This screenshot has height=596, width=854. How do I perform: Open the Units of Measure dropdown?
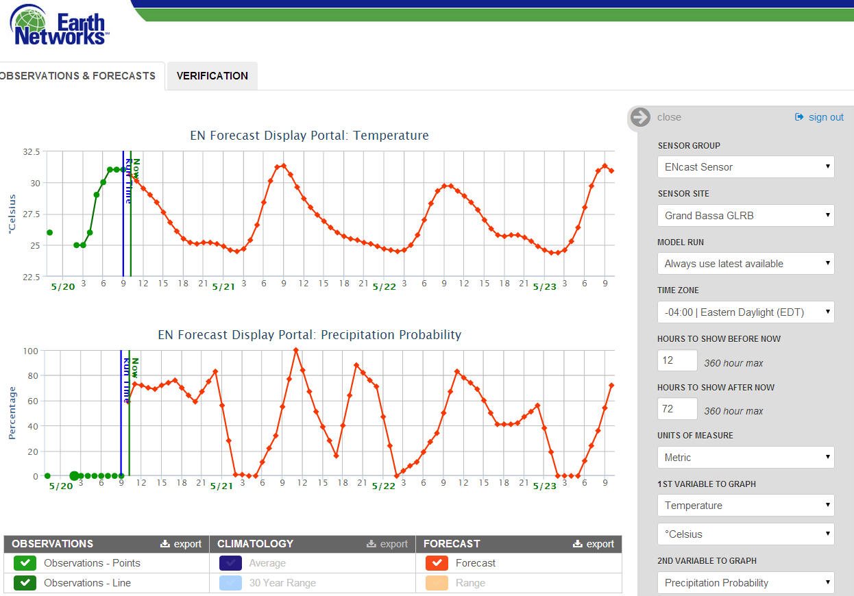746,457
